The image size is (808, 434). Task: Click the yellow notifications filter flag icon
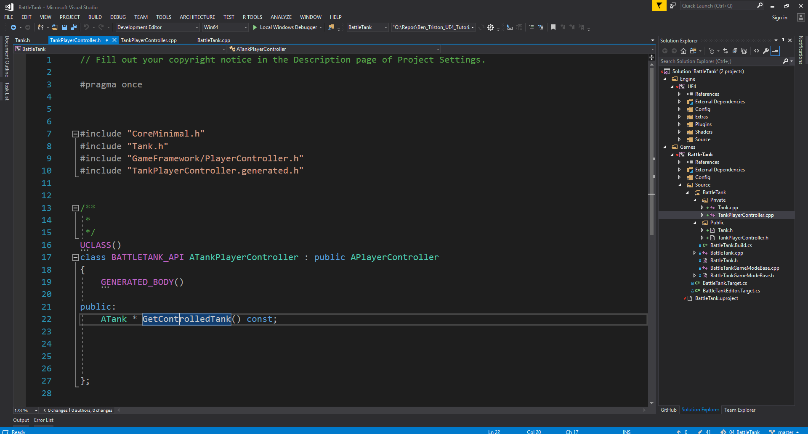point(659,5)
